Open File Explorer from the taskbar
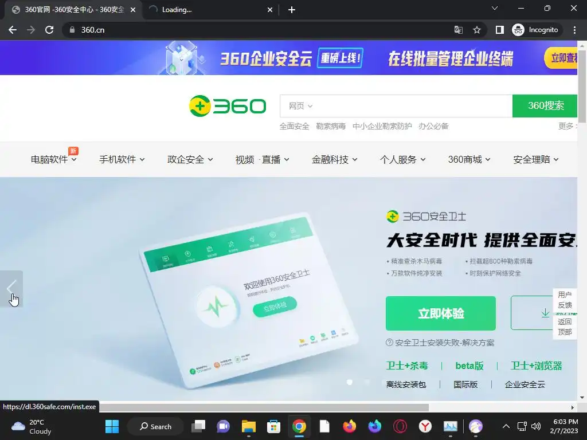Viewport: 587px width, 440px height. (249, 426)
